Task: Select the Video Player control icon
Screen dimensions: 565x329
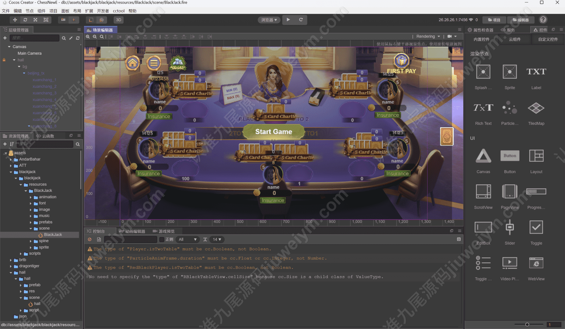Action: [x=510, y=263]
